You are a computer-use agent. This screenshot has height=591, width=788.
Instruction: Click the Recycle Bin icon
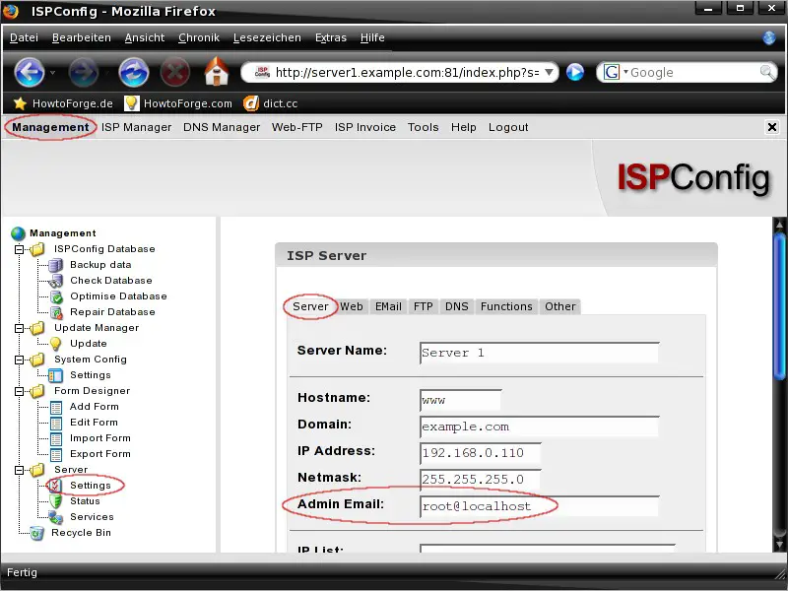(36, 533)
